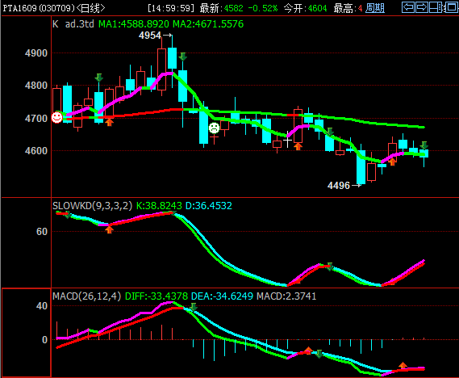The image size is (459, 378).
Task: Click the 4954 high price annotation
Action: pos(150,36)
